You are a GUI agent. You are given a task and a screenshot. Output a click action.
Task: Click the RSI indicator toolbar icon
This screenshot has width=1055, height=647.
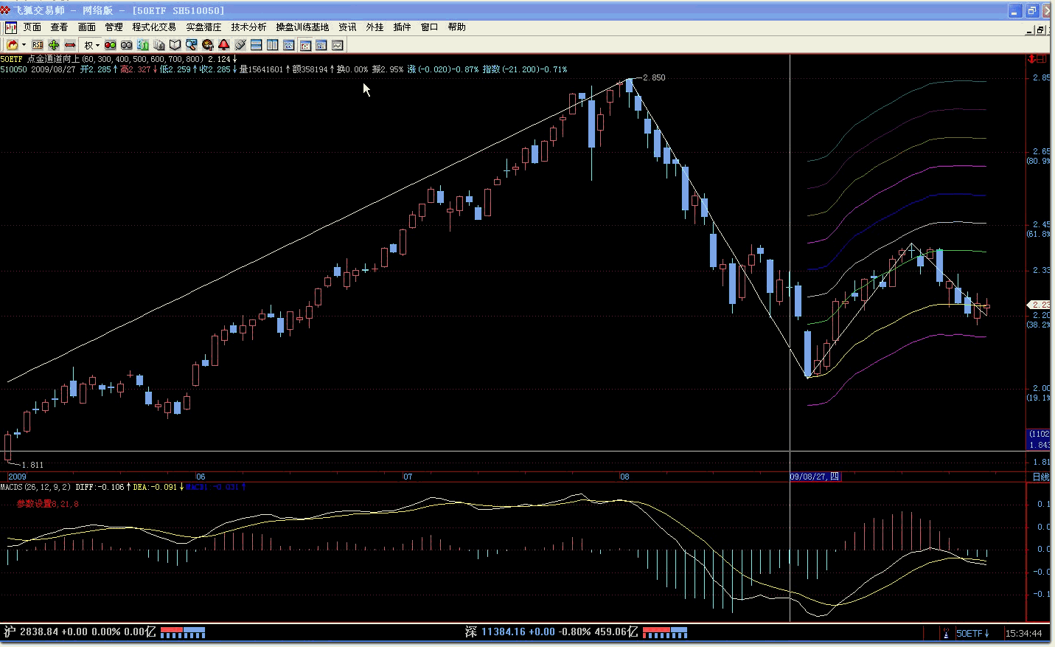coord(38,45)
